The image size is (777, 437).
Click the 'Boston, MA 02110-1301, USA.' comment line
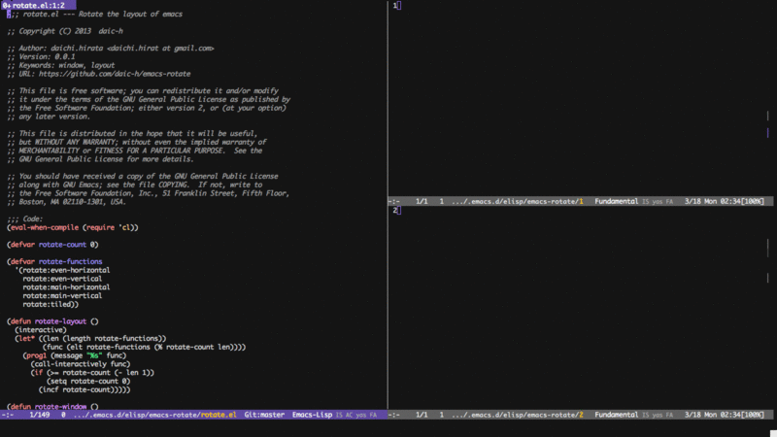click(67, 202)
